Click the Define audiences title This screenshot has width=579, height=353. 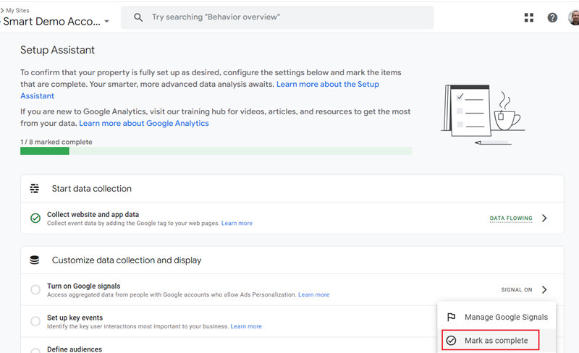75,349
